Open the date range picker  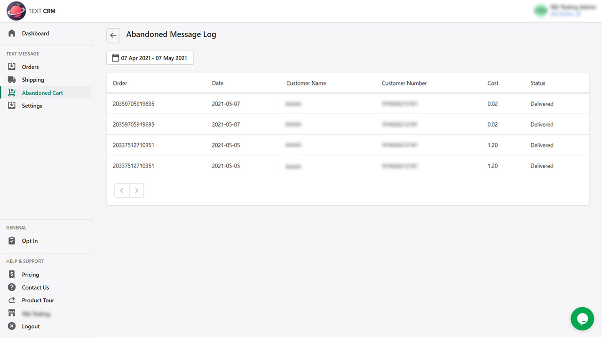(150, 57)
